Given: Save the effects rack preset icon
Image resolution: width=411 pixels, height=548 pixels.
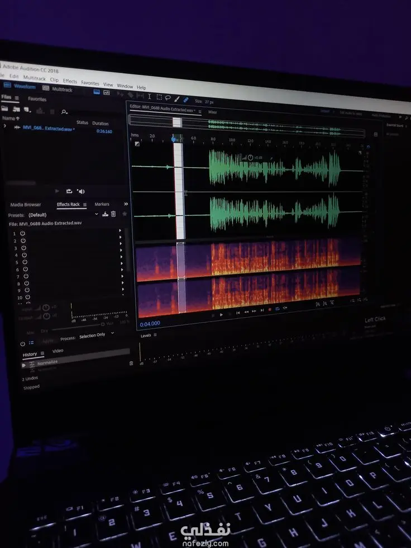Looking at the screenshot, I should [105, 214].
